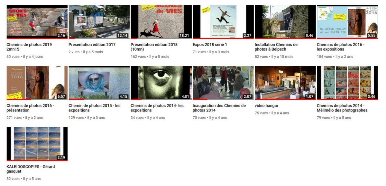Screen dimensions: 386x186
Task: Select the Expos 2018 série 1 thumbnail
Action: pyautogui.click(x=223, y=22)
